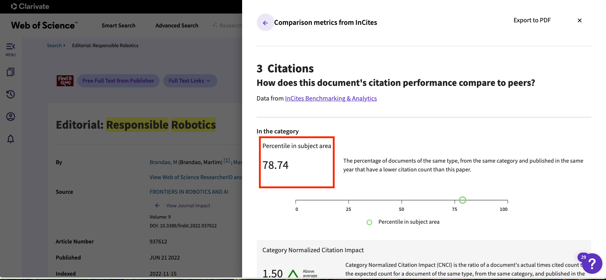Click the help question mark button
The height and width of the screenshot is (280, 606).
point(592,263)
